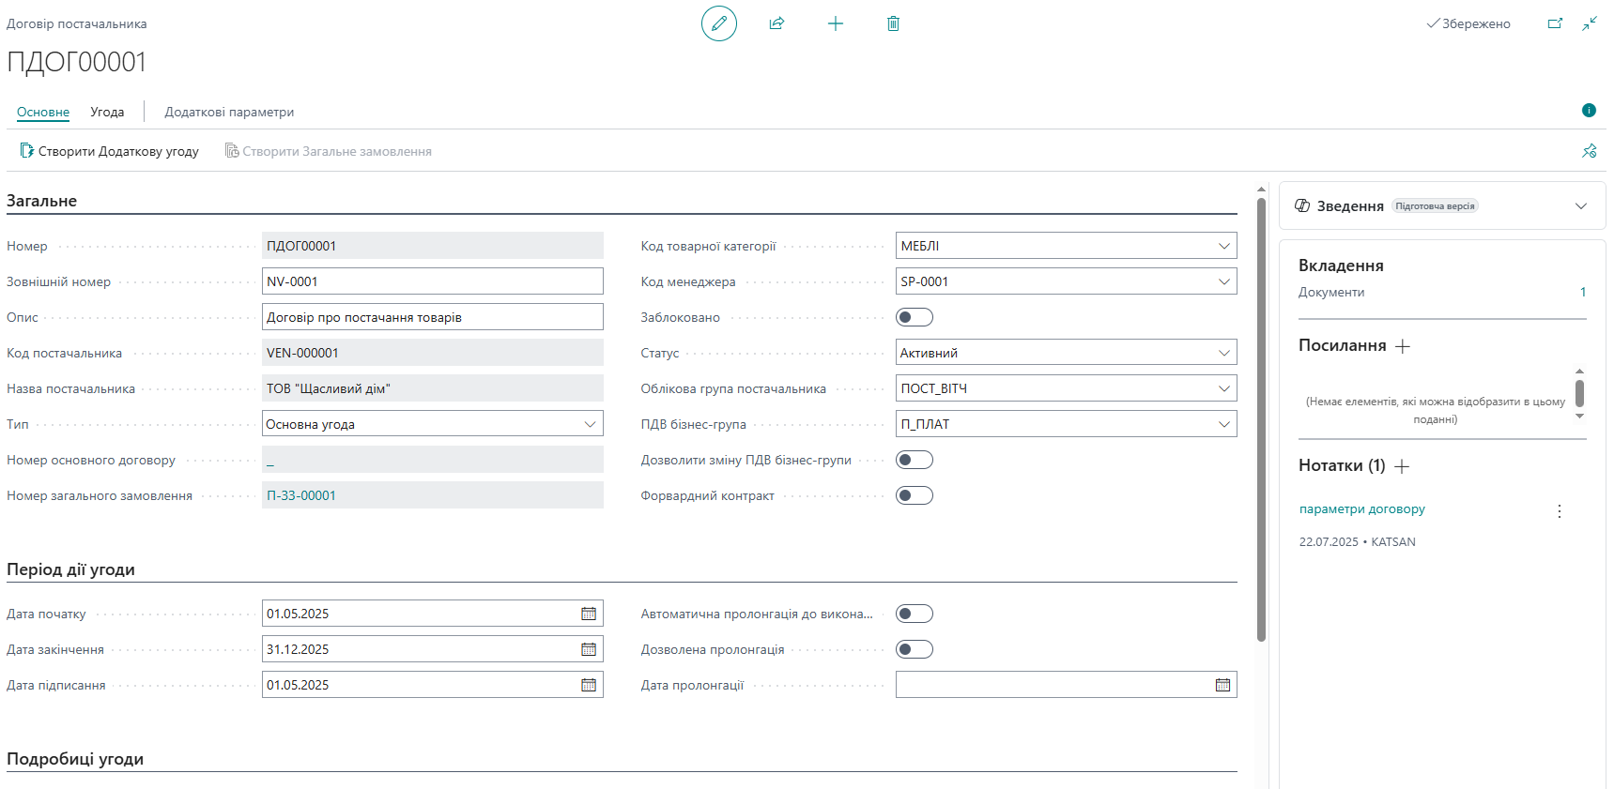Enable the Форвардний контракт toggle
This screenshot has width=1614, height=789.
[x=914, y=495]
